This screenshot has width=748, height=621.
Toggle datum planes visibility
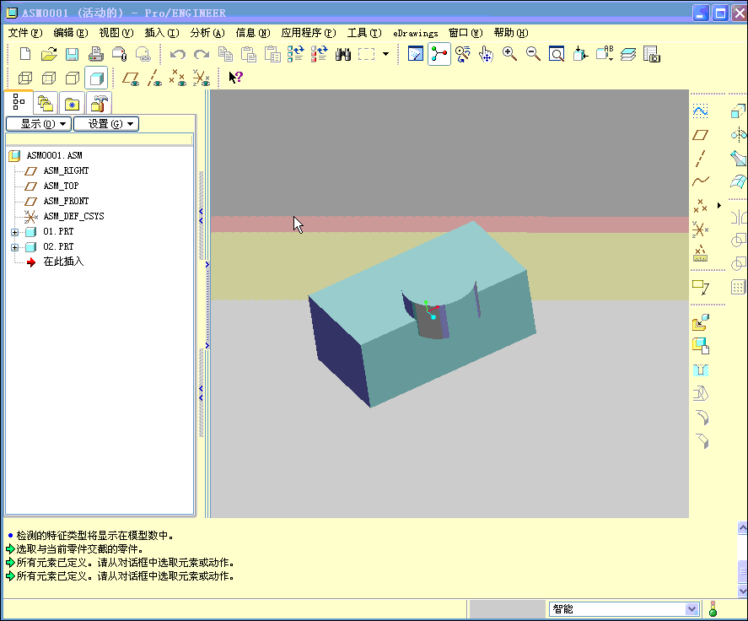(130, 78)
